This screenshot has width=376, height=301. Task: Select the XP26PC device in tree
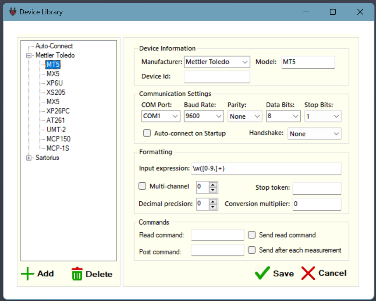pyautogui.click(x=58, y=111)
